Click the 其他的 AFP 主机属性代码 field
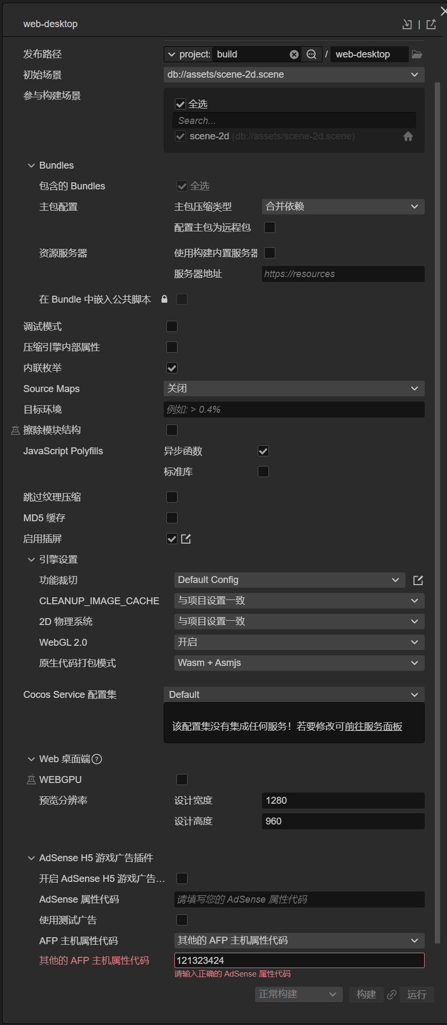447x1025 pixels. click(299, 961)
